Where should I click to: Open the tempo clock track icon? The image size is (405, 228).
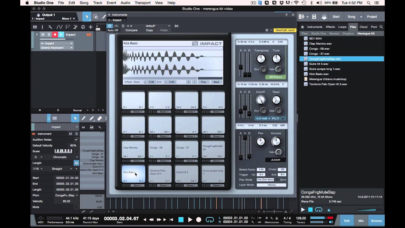83,27
